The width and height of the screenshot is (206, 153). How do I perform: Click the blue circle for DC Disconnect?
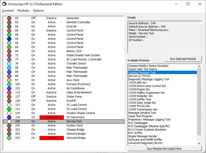[x=9, y=117]
